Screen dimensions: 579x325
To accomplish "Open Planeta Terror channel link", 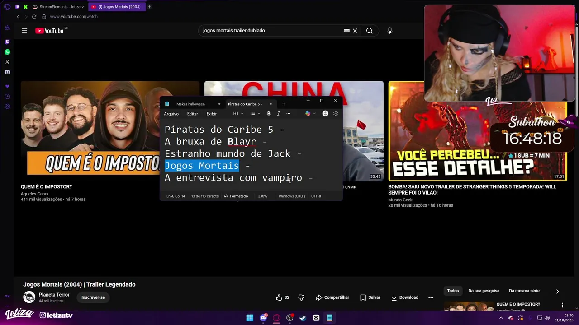I will pyautogui.click(x=54, y=295).
